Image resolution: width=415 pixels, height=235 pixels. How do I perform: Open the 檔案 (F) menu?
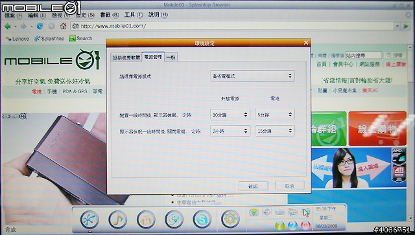click(13, 16)
